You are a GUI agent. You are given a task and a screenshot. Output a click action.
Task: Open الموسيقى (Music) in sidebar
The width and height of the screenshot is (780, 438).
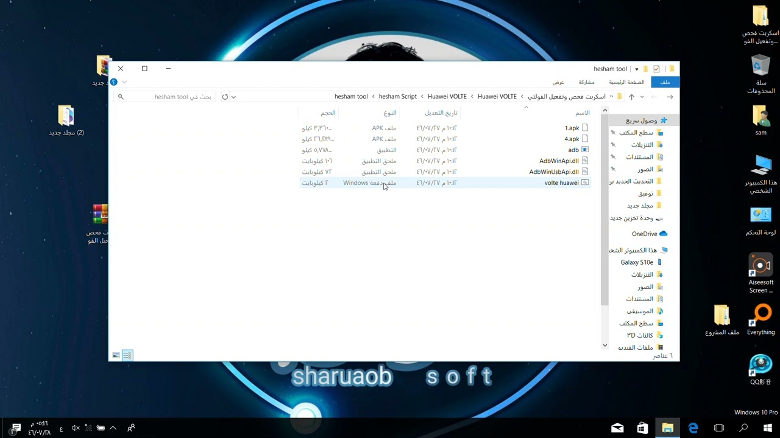[645, 311]
